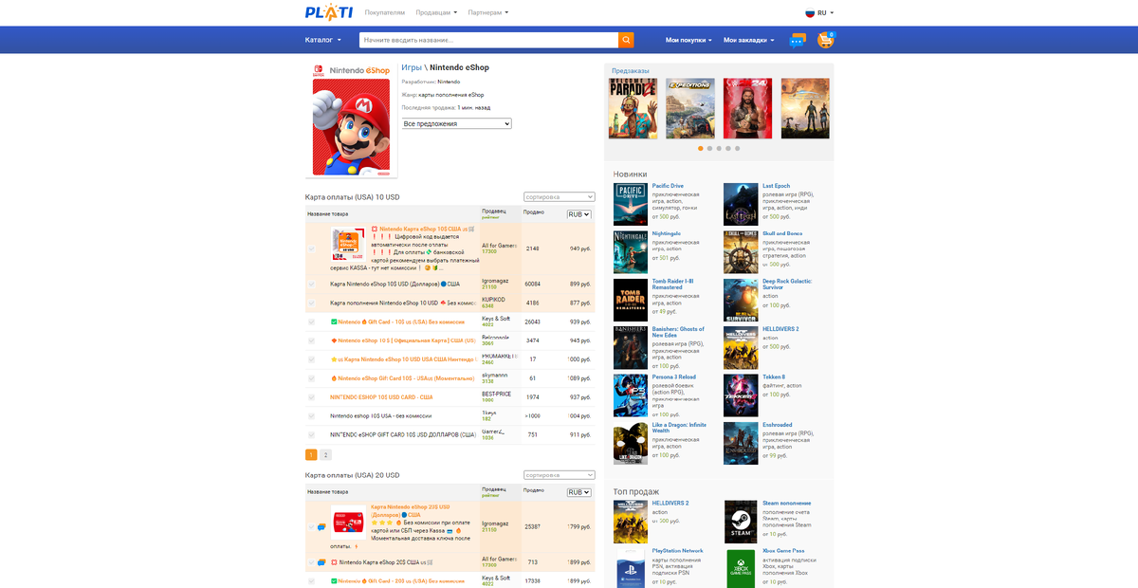Click the orange search magnifier button

626,40
